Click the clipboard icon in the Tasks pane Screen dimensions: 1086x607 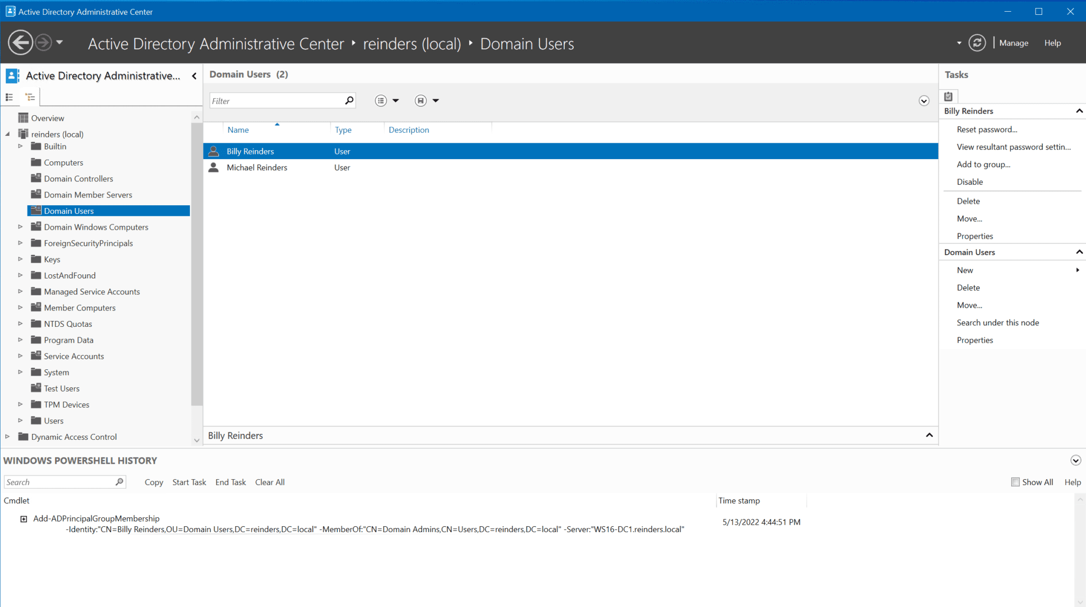(x=949, y=96)
